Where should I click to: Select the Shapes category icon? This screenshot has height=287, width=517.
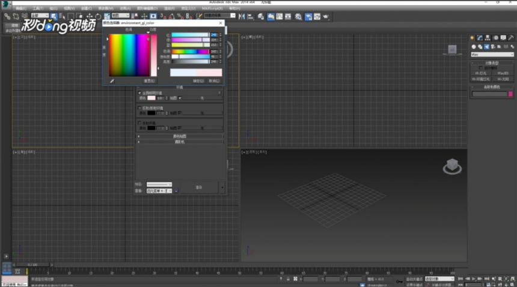[480, 47]
